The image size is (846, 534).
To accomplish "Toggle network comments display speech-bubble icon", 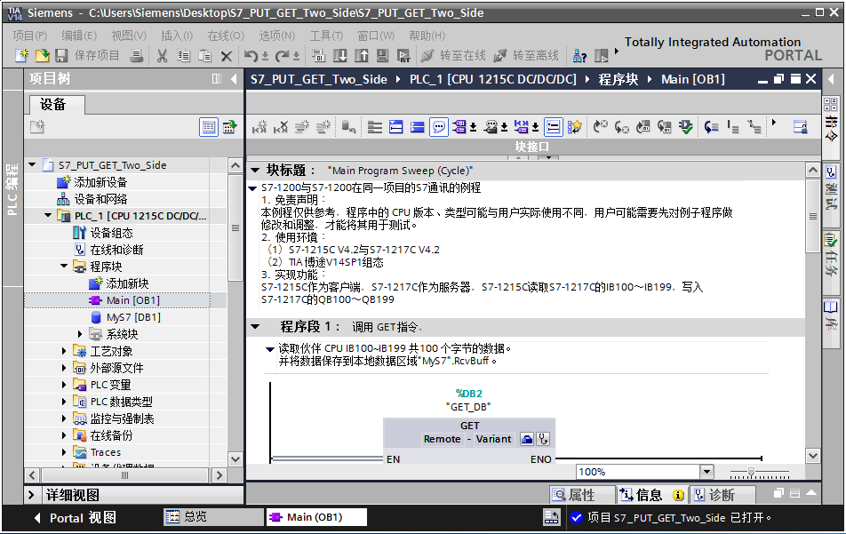I will (439, 127).
